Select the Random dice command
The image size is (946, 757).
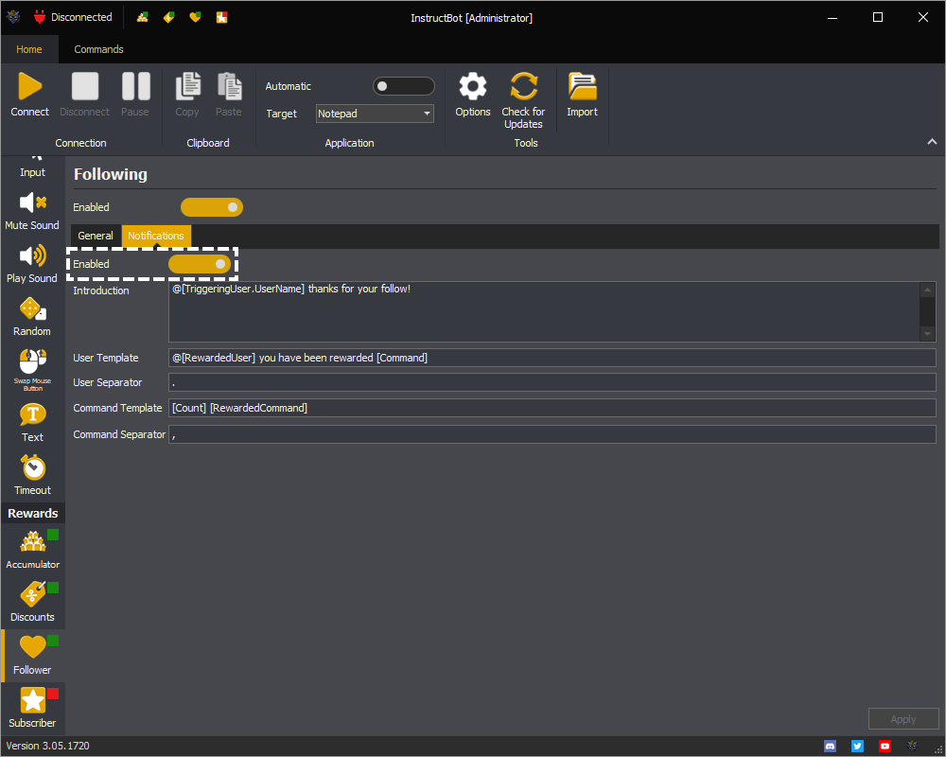(x=32, y=318)
